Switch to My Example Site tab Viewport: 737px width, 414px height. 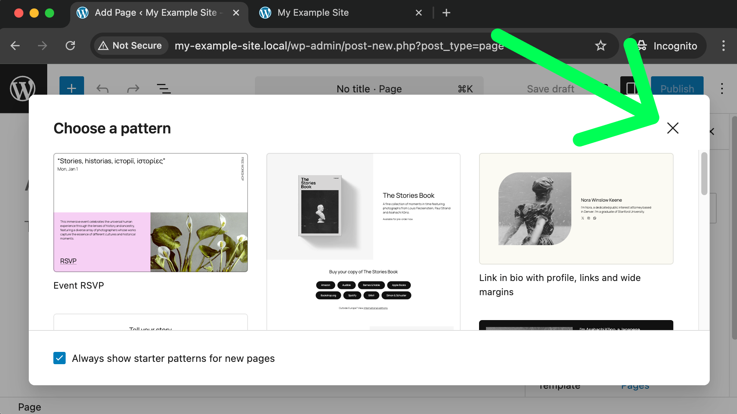313,13
